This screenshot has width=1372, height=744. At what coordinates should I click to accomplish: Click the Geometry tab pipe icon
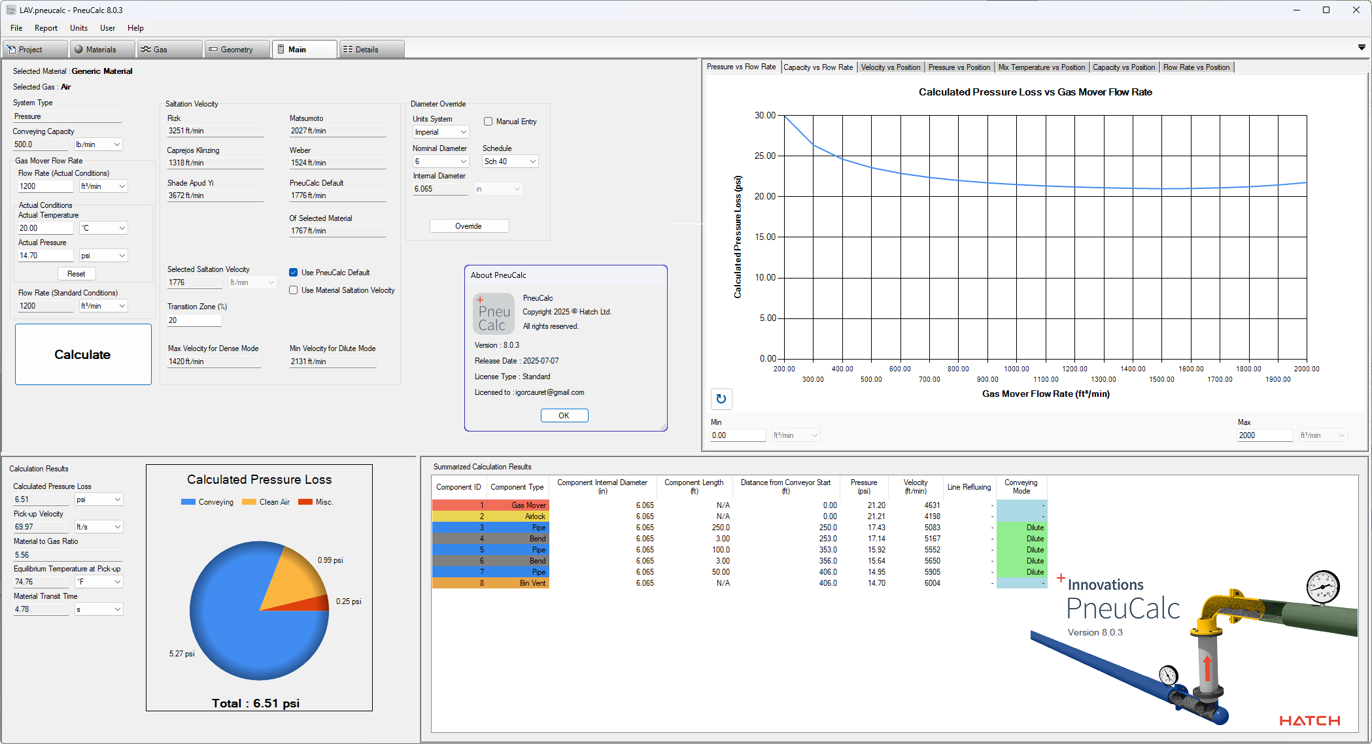coord(213,48)
